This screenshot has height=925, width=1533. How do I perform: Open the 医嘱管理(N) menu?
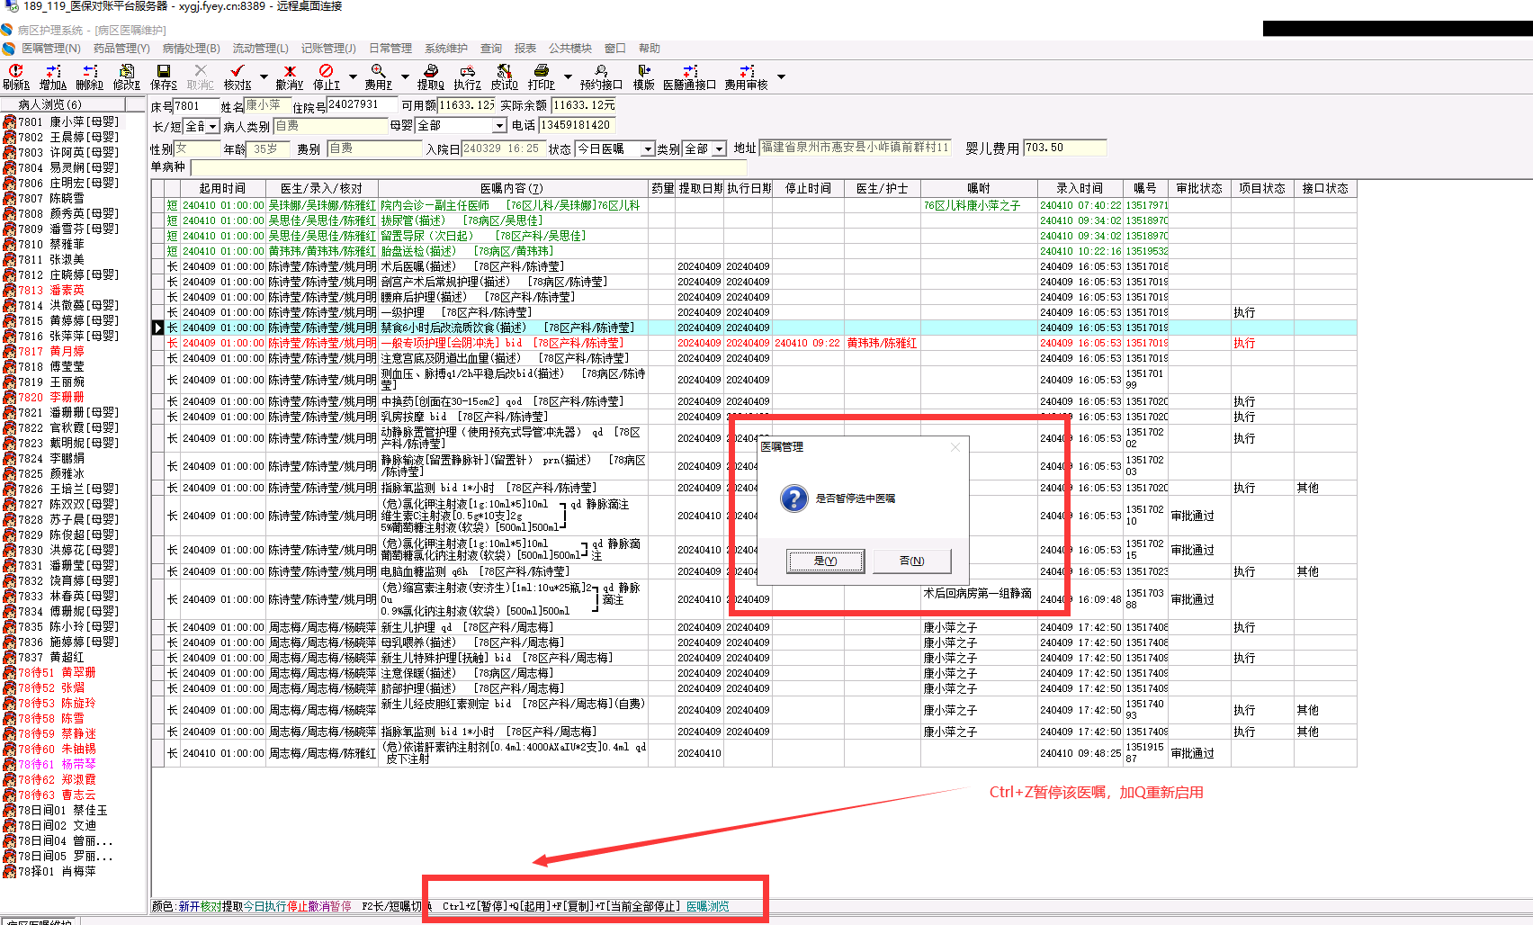pyautogui.click(x=50, y=49)
